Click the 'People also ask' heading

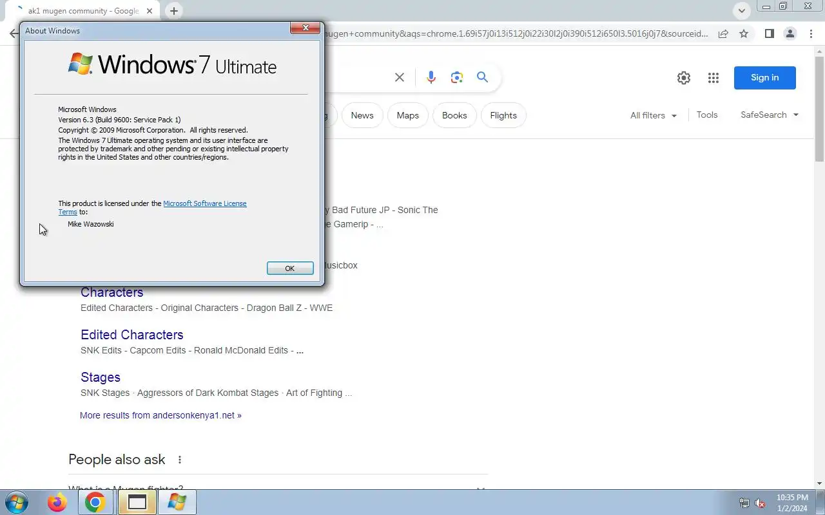[x=117, y=460]
